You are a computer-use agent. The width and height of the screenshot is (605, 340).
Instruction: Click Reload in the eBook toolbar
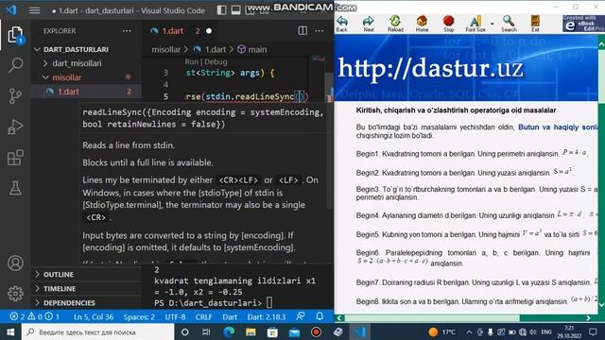395,24
